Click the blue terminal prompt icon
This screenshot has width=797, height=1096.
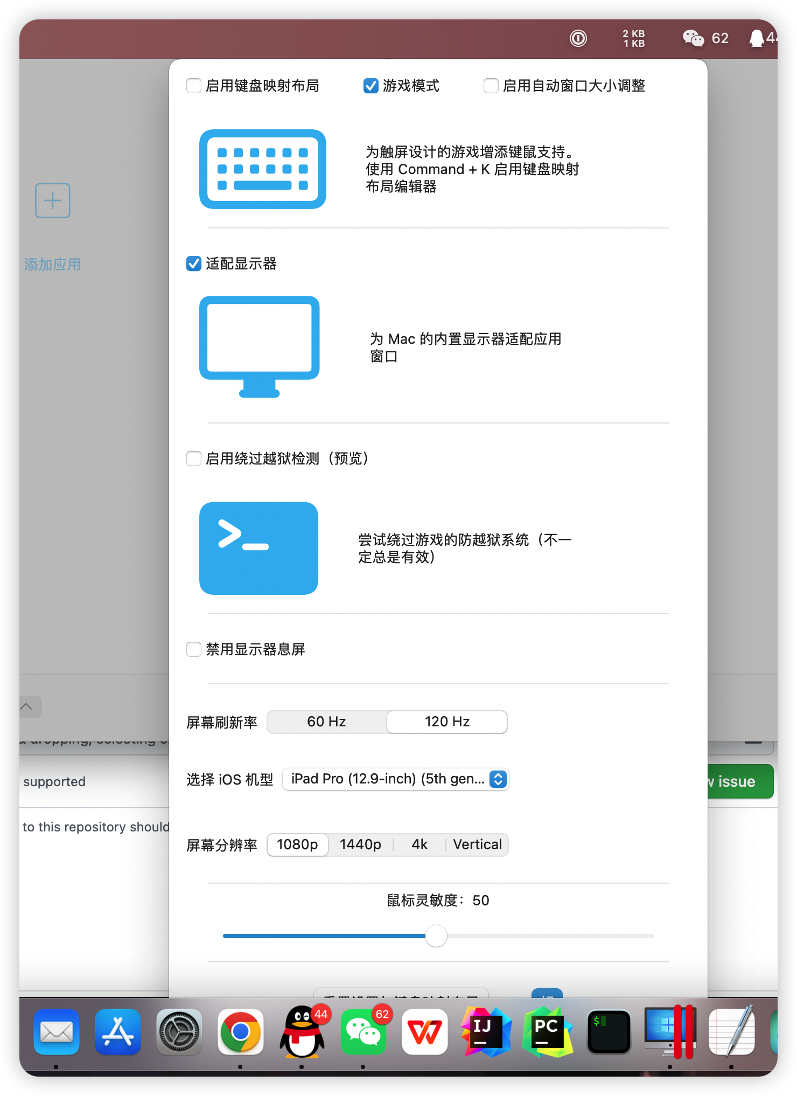[258, 549]
